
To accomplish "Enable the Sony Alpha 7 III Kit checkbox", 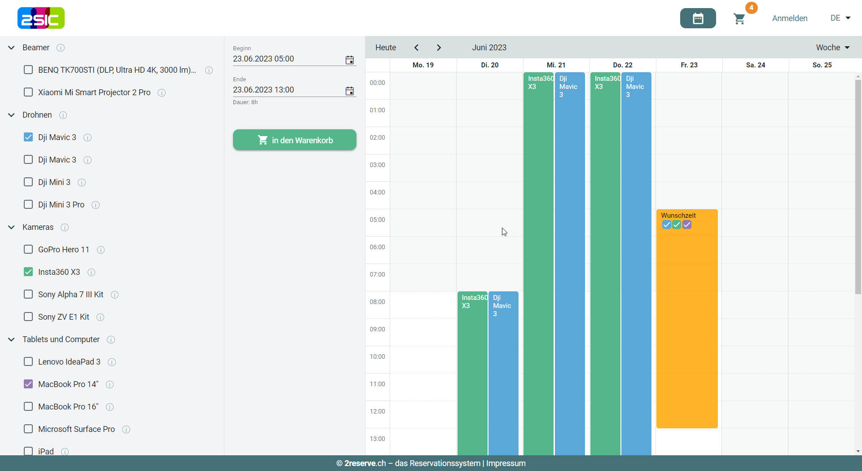I will (x=28, y=295).
